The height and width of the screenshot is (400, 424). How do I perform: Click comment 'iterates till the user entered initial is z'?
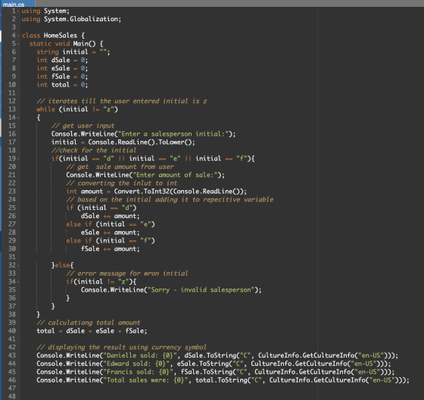122,102
